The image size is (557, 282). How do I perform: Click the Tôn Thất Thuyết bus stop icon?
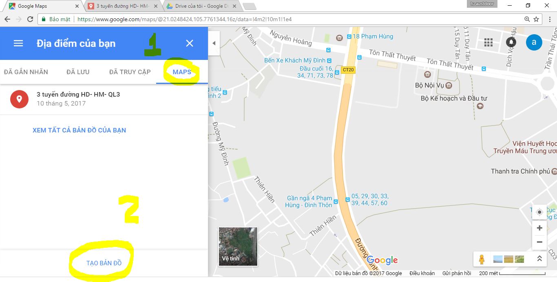click(484, 69)
